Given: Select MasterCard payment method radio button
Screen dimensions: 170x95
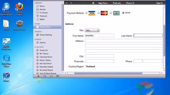Looking at the screenshot, I should click(x=99, y=13).
